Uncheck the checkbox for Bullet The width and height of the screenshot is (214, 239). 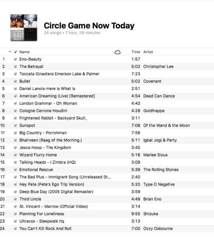pyautogui.click(x=15, y=81)
